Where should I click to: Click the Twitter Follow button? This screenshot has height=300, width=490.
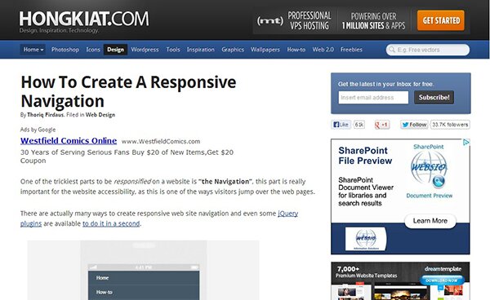pos(414,125)
